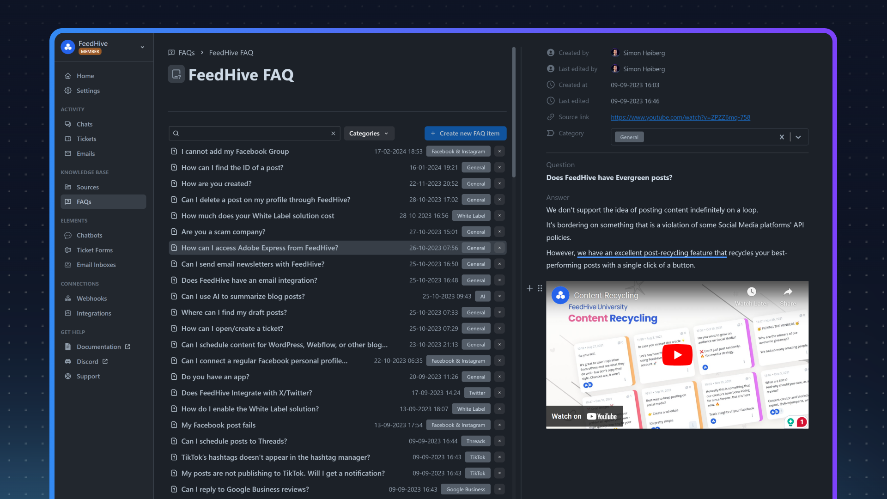Click the video channel avatar icon
This screenshot has width=887, height=499.
(x=560, y=295)
